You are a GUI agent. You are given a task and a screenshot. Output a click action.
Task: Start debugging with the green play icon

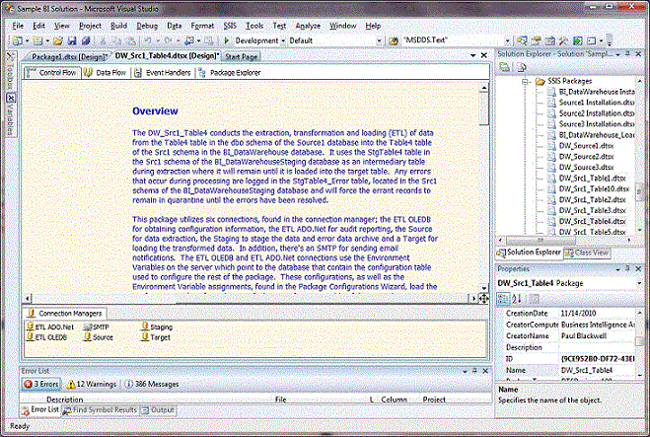[x=226, y=40]
